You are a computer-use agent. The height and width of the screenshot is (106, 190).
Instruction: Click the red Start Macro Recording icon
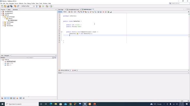point(103,12)
